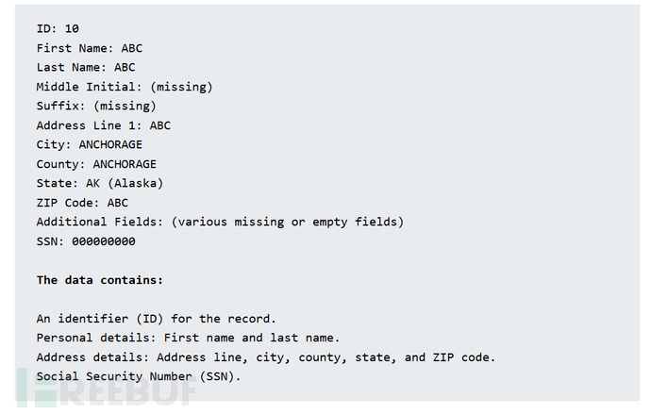Click the 'Suffix: (missing)' line
Viewport: 651px width, 414px height.
(96, 106)
